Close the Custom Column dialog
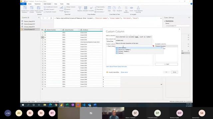 [179, 29]
